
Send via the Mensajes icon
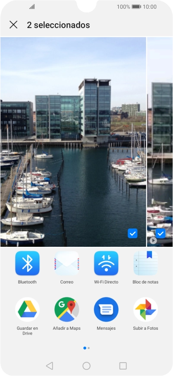point(106,309)
